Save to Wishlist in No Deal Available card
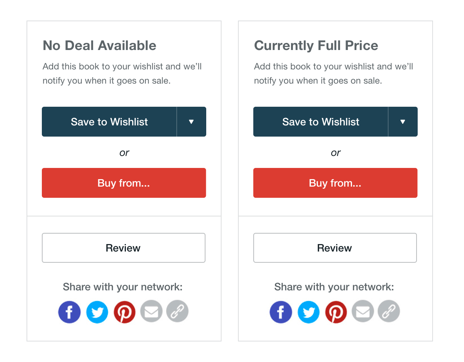Screen dimensions: 464x362 click(109, 122)
